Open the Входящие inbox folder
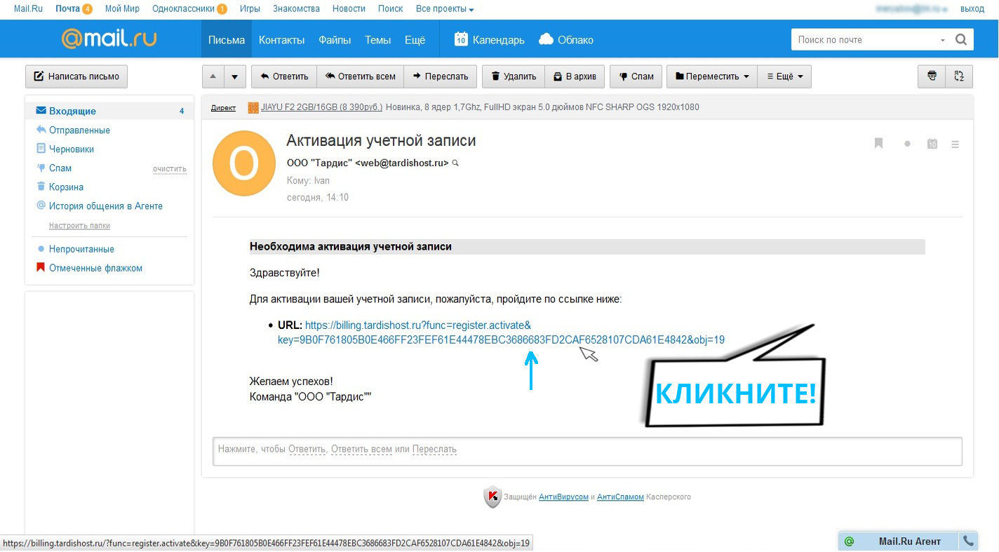The width and height of the screenshot is (999, 552). pyautogui.click(x=109, y=111)
